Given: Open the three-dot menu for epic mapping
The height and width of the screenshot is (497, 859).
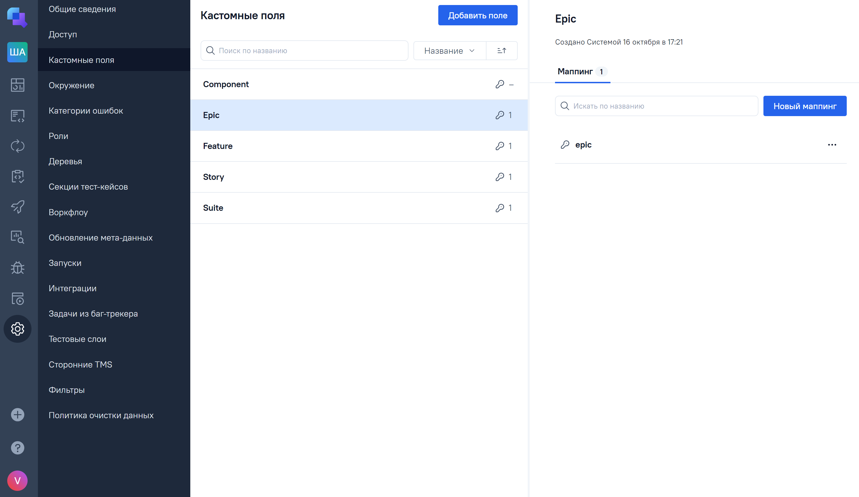Looking at the screenshot, I should coord(832,145).
